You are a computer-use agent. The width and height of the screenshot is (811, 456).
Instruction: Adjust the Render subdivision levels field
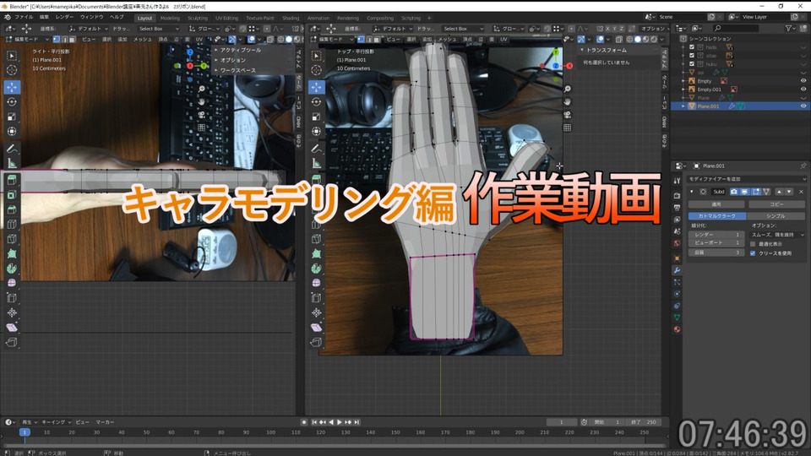(x=716, y=235)
